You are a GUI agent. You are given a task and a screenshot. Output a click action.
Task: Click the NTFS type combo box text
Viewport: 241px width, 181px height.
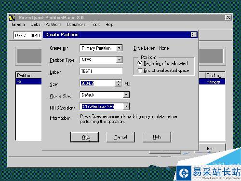[x=86, y=60]
